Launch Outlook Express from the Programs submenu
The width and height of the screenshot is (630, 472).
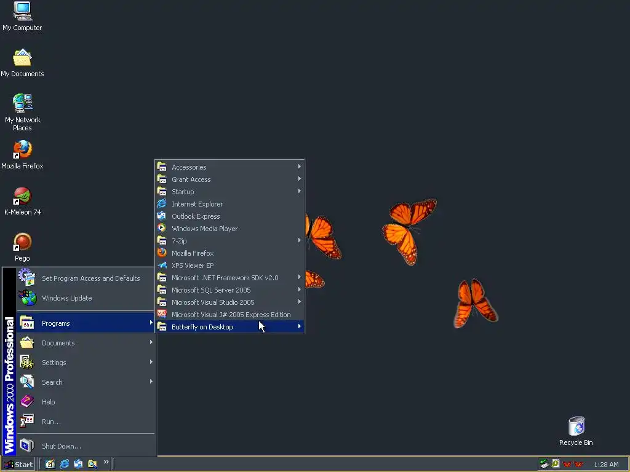point(229,216)
